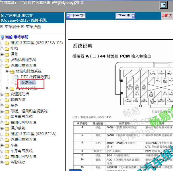Click 菜单折叠 to collapse all menus

[x=33, y=27]
